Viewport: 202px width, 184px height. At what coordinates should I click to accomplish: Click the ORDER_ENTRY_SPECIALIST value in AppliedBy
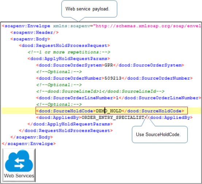113,117
